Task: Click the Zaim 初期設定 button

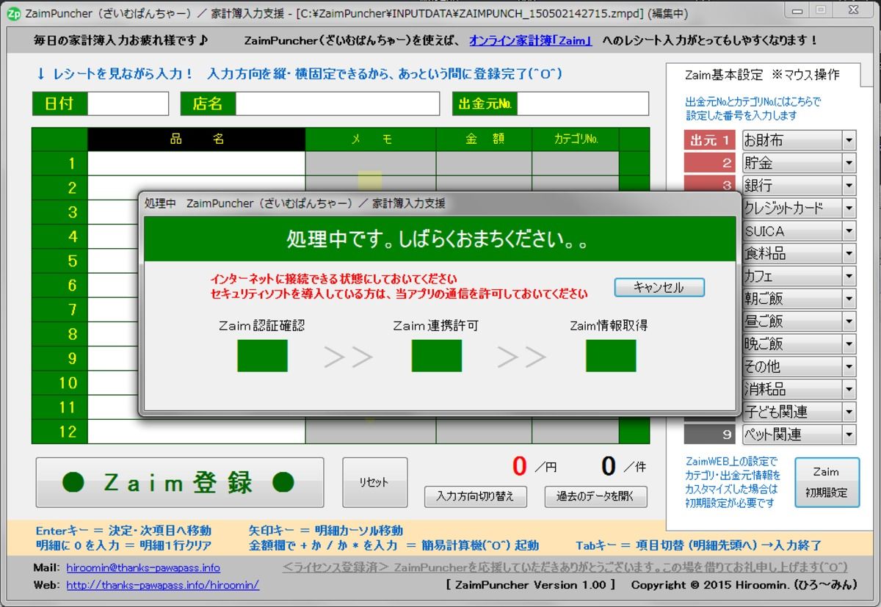Action: click(825, 482)
